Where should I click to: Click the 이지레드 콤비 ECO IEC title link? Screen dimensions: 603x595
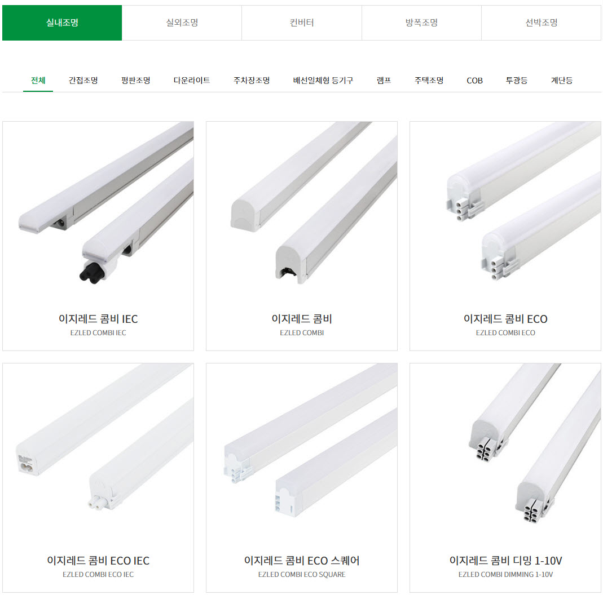coord(98,561)
